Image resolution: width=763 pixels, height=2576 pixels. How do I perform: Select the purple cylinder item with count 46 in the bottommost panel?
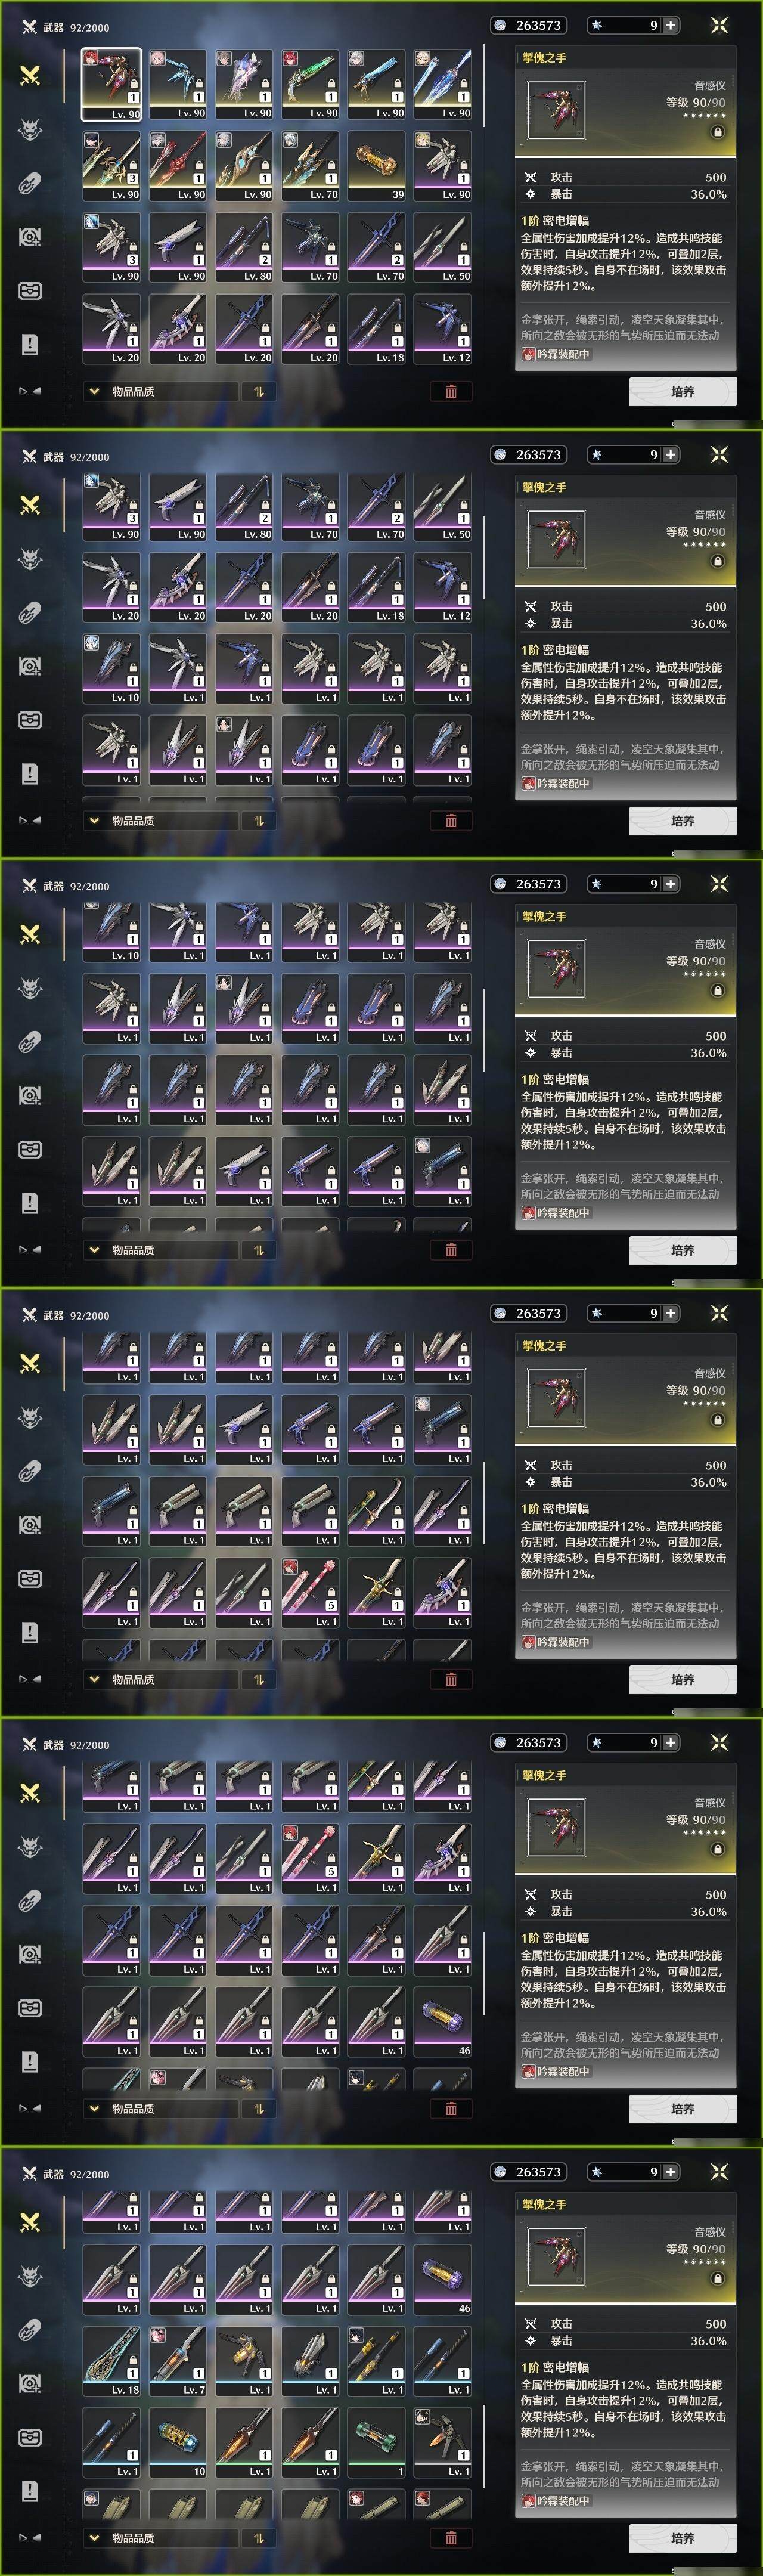point(443,2280)
